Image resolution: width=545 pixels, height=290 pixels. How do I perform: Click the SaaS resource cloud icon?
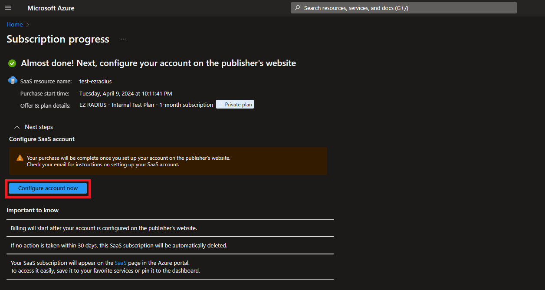point(13,81)
